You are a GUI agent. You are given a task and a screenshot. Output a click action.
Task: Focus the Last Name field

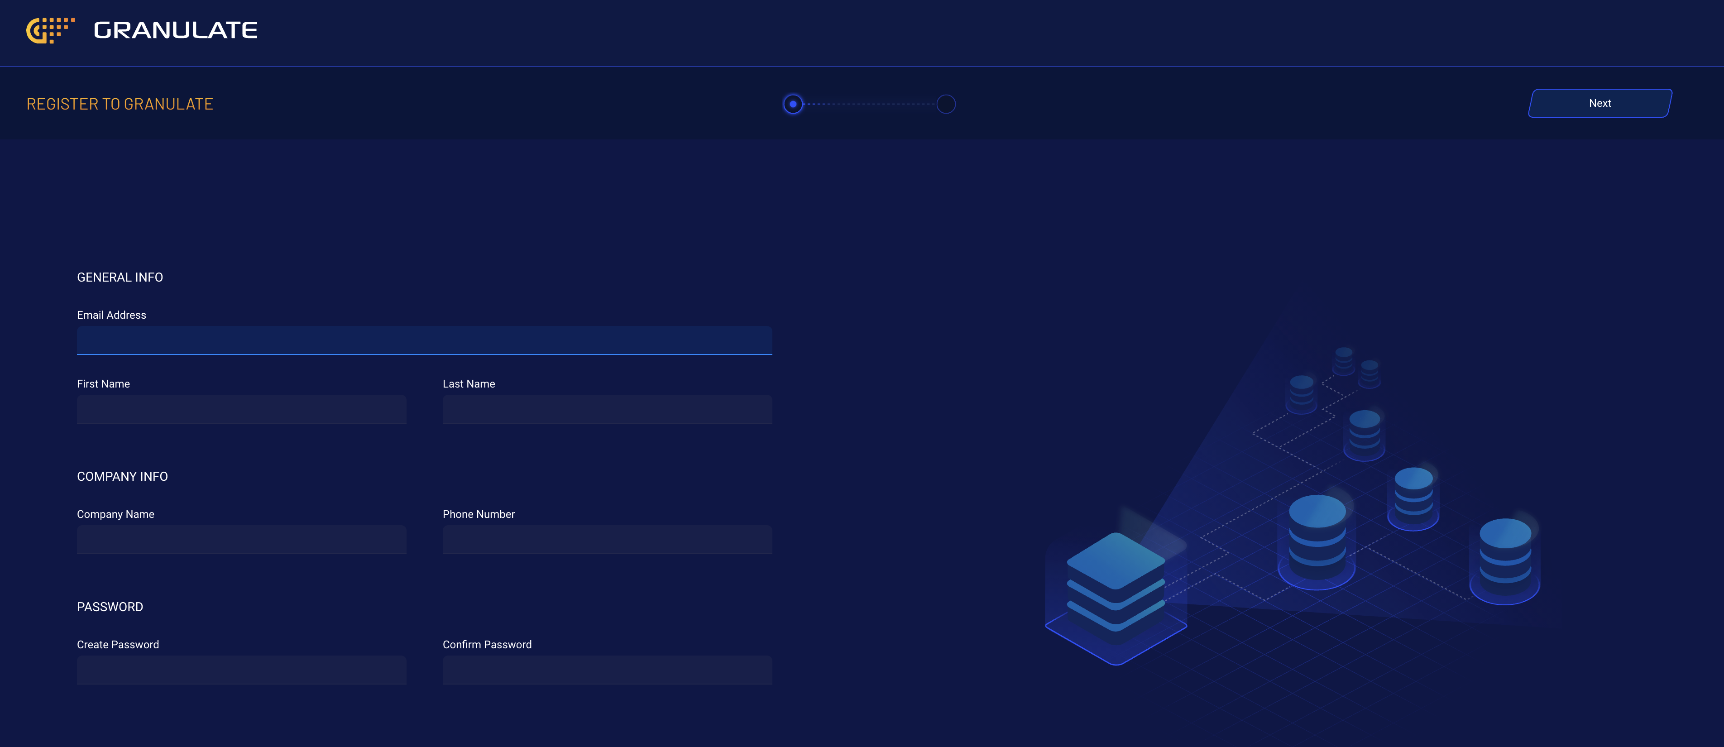click(x=607, y=409)
